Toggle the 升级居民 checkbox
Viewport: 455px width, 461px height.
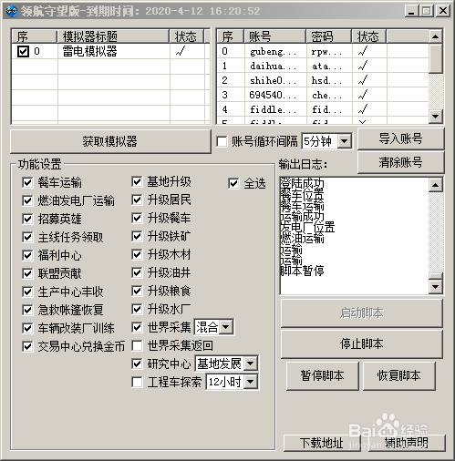137,200
